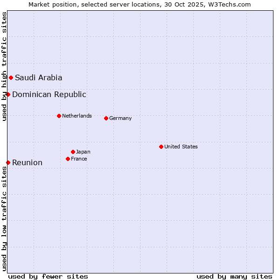Click the Reunion text label
The height and width of the screenshot is (280, 280).
(27, 162)
